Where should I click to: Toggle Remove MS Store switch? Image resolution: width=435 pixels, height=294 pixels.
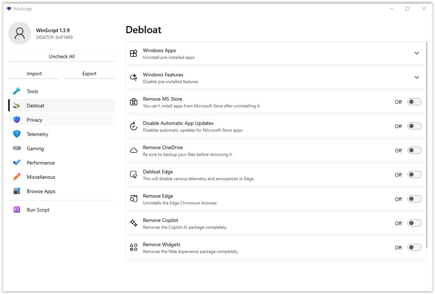414,102
